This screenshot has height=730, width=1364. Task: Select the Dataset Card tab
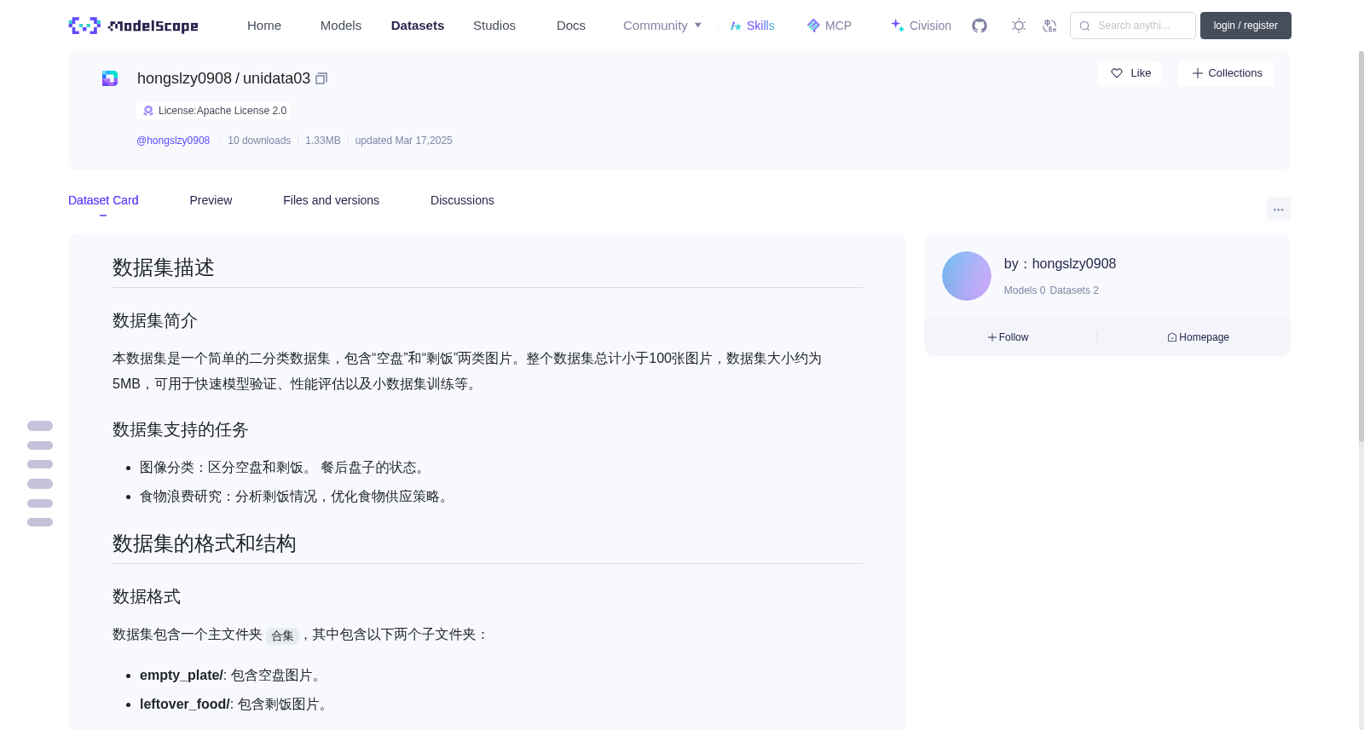click(x=103, y=200)
